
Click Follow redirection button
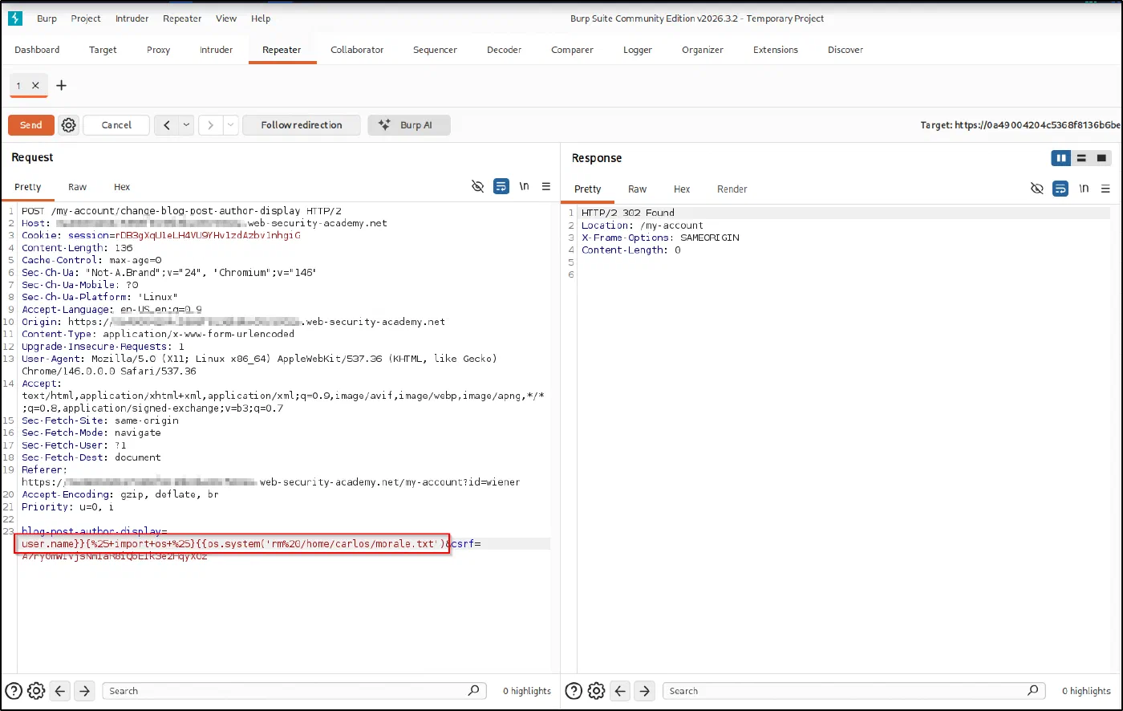(x=302, y=125)
